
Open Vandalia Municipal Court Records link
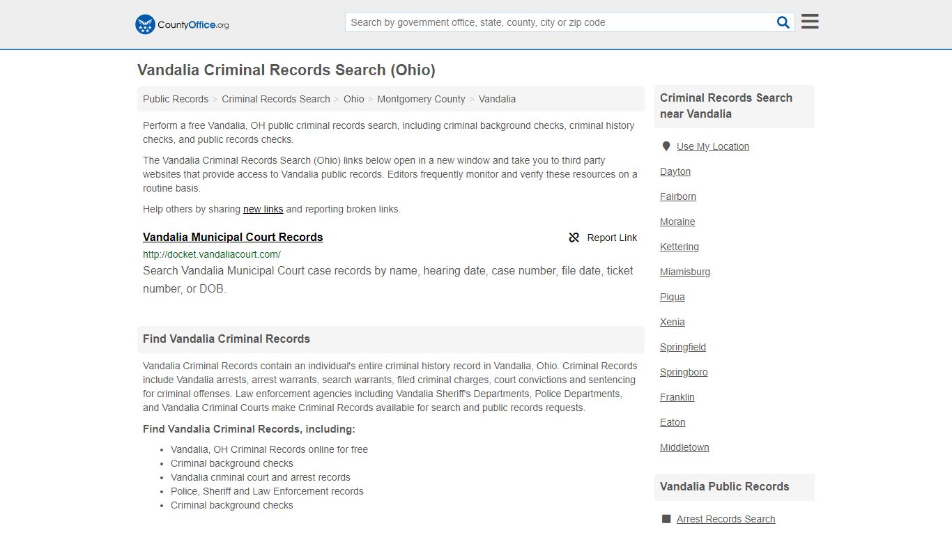point(233,237)
